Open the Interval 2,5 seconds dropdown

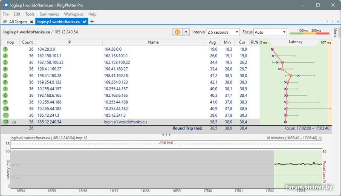(223, 32)
